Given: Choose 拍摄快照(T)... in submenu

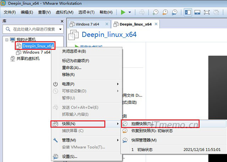Looking at the screenshot, I should 174,124.
